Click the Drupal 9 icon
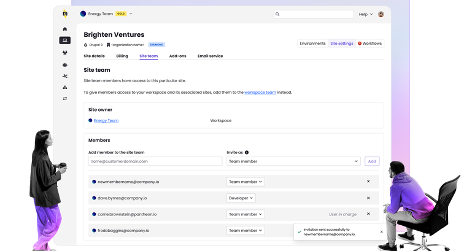The height and width of the screenshot is (251, 464). (85, 45)
